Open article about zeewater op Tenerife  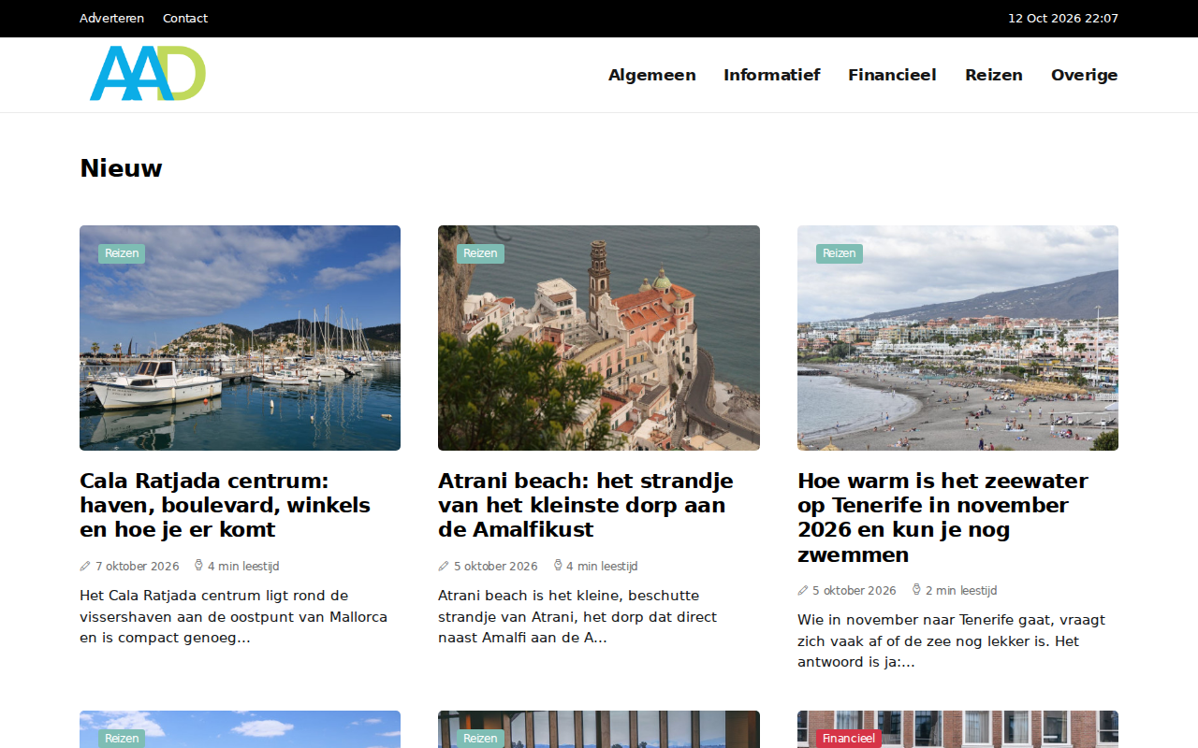(x=943, y=517)
